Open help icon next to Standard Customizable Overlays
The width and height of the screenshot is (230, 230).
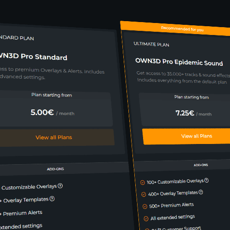coord(60,186)
